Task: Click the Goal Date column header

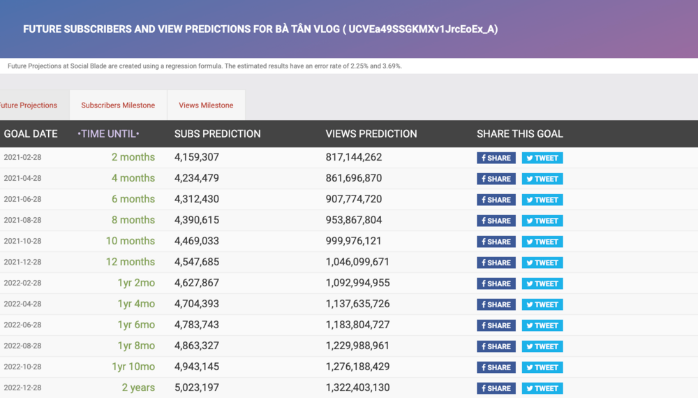Action: coord(31,133)
